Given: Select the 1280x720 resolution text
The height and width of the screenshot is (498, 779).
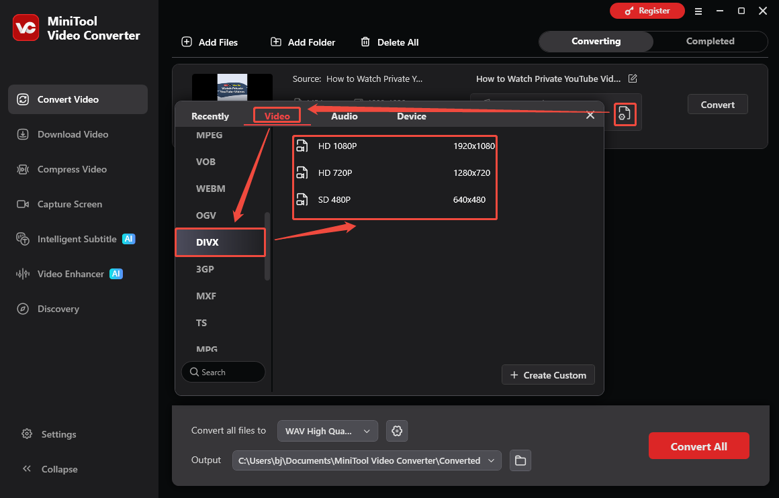Looking at the screenshot, I should [471, 172].
